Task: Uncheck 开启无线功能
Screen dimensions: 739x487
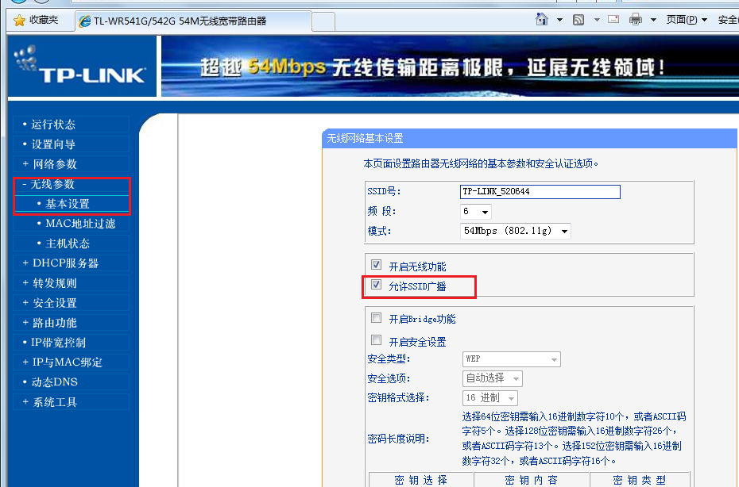Action: click(376, 264)
